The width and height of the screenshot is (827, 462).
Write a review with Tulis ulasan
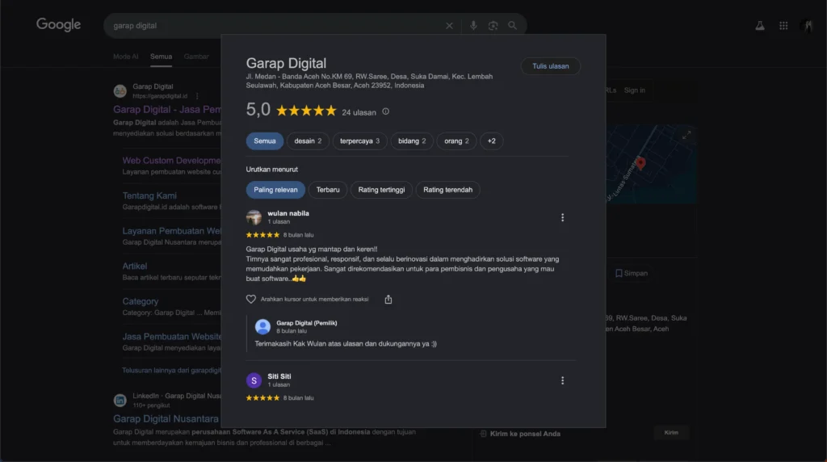550,66
